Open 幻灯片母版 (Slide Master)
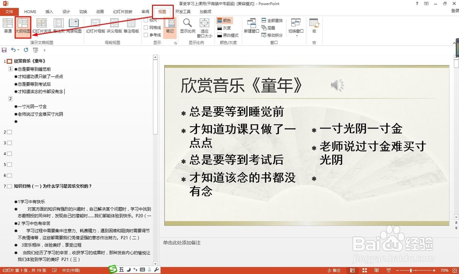 point(95,26)
